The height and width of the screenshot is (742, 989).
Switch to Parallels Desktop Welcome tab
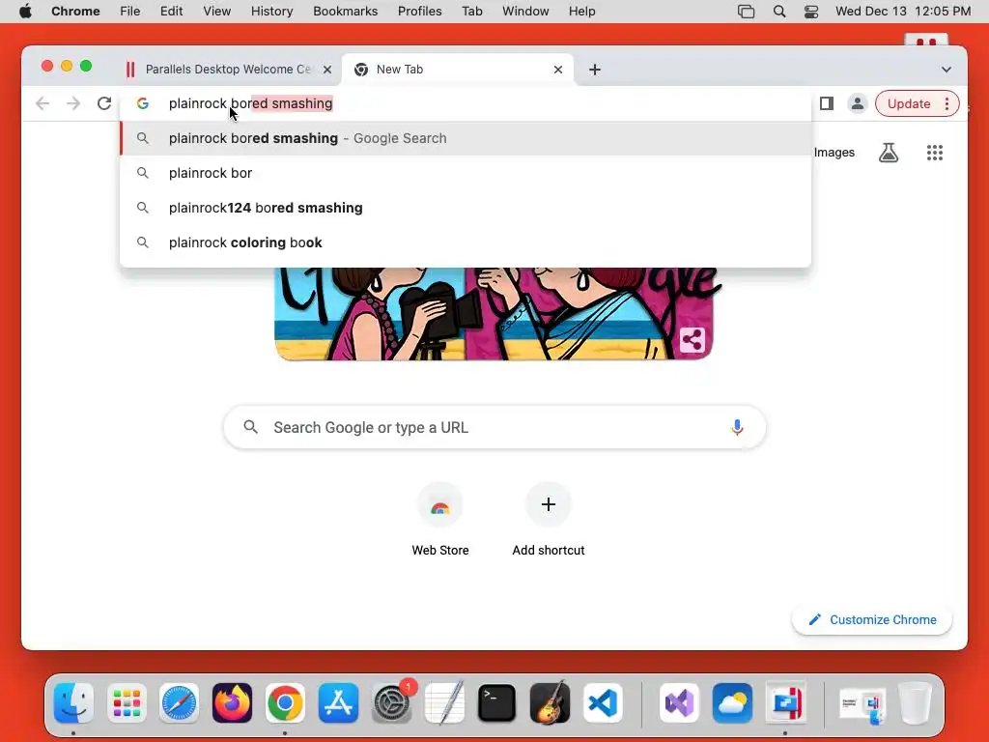(x=228, y=70)
